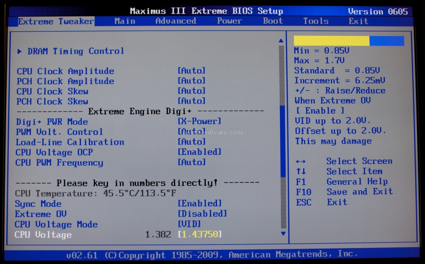Image resolution: width=425 pixels, height=264 pixels.
Task: Edit the CPU Voltage 1.43750 field
Action: click(x=199, y=234)
